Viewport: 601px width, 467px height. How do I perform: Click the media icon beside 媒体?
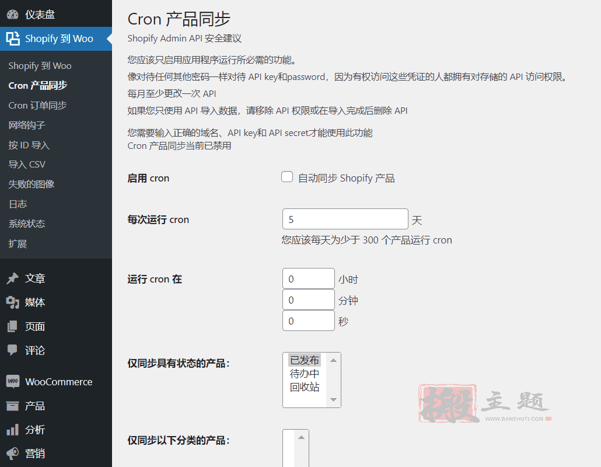pyautogui.click(x=13, y=302)
